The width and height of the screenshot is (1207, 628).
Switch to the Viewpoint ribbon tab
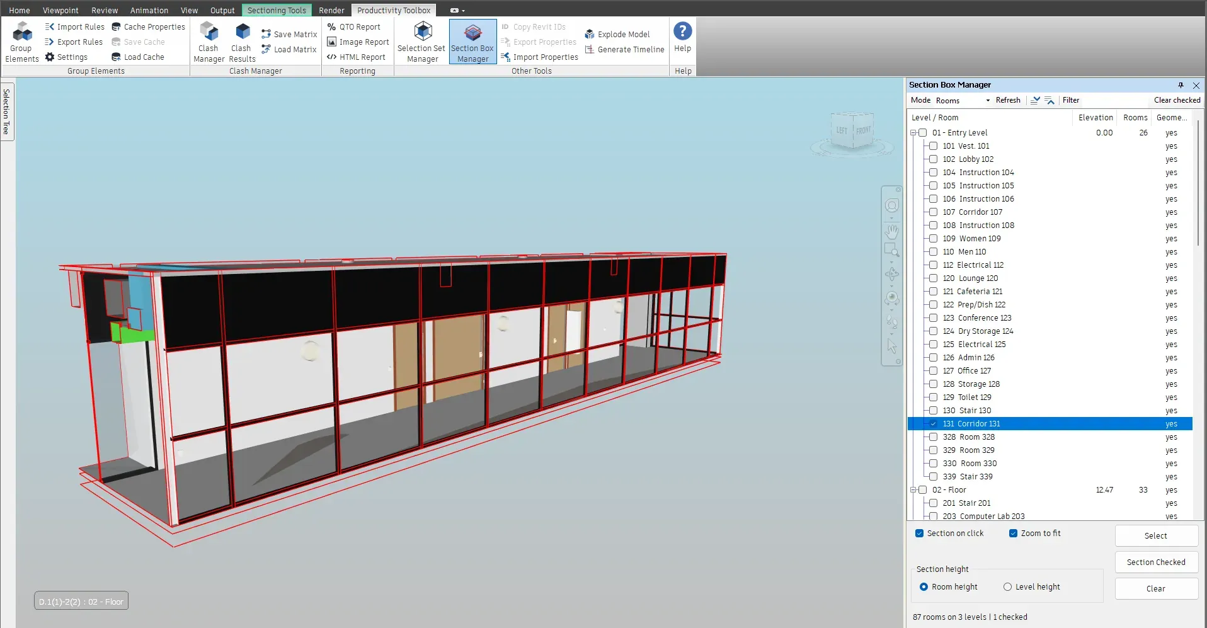point(60,10)
